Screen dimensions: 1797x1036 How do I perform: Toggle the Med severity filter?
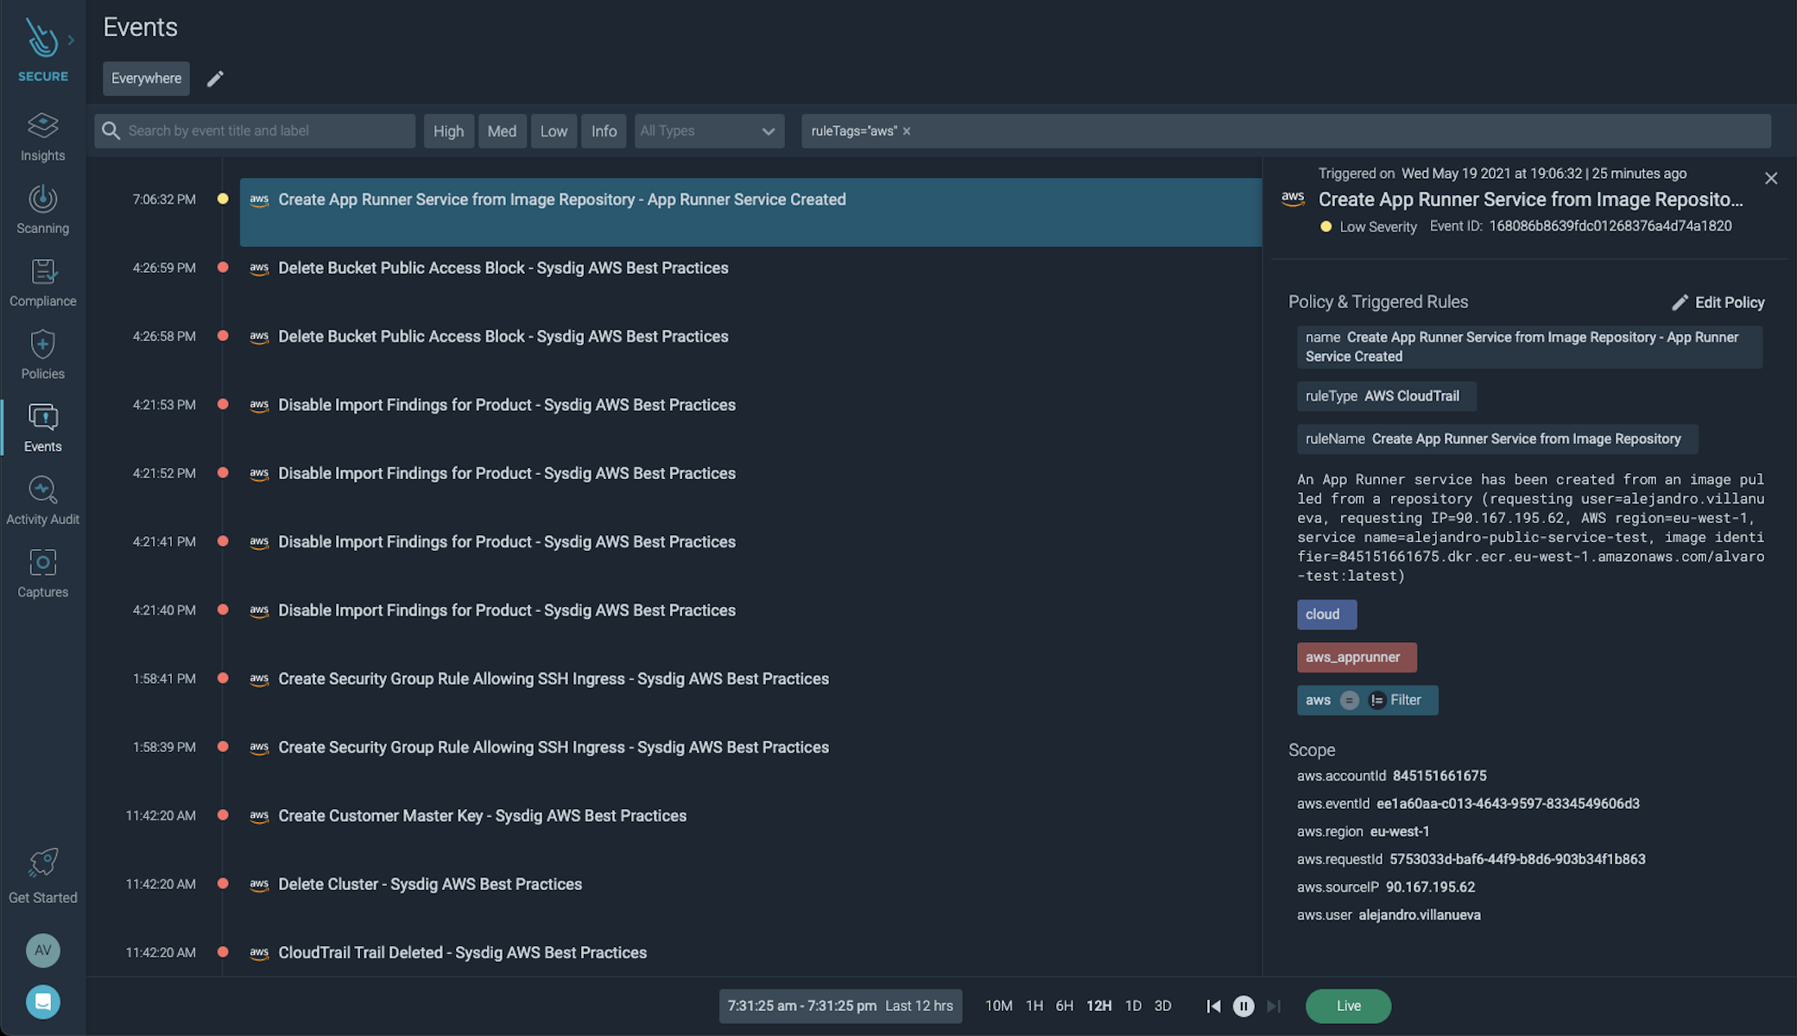(502, 131)
